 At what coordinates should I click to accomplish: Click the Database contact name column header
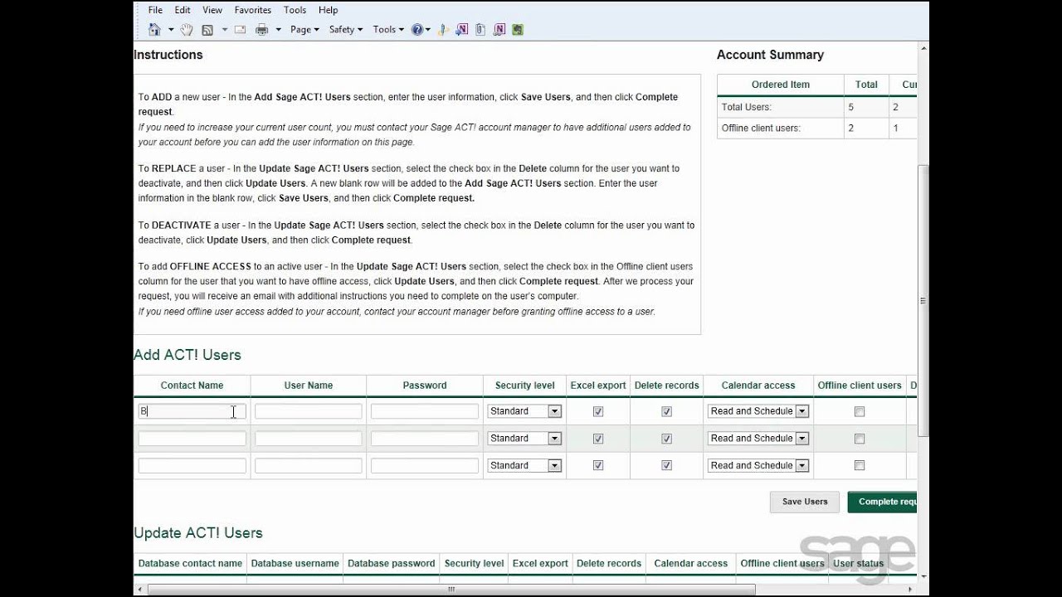[190, 564]
